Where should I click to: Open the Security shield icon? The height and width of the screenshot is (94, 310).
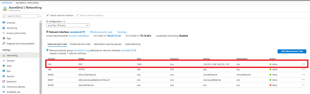click(x=4, y=76)
